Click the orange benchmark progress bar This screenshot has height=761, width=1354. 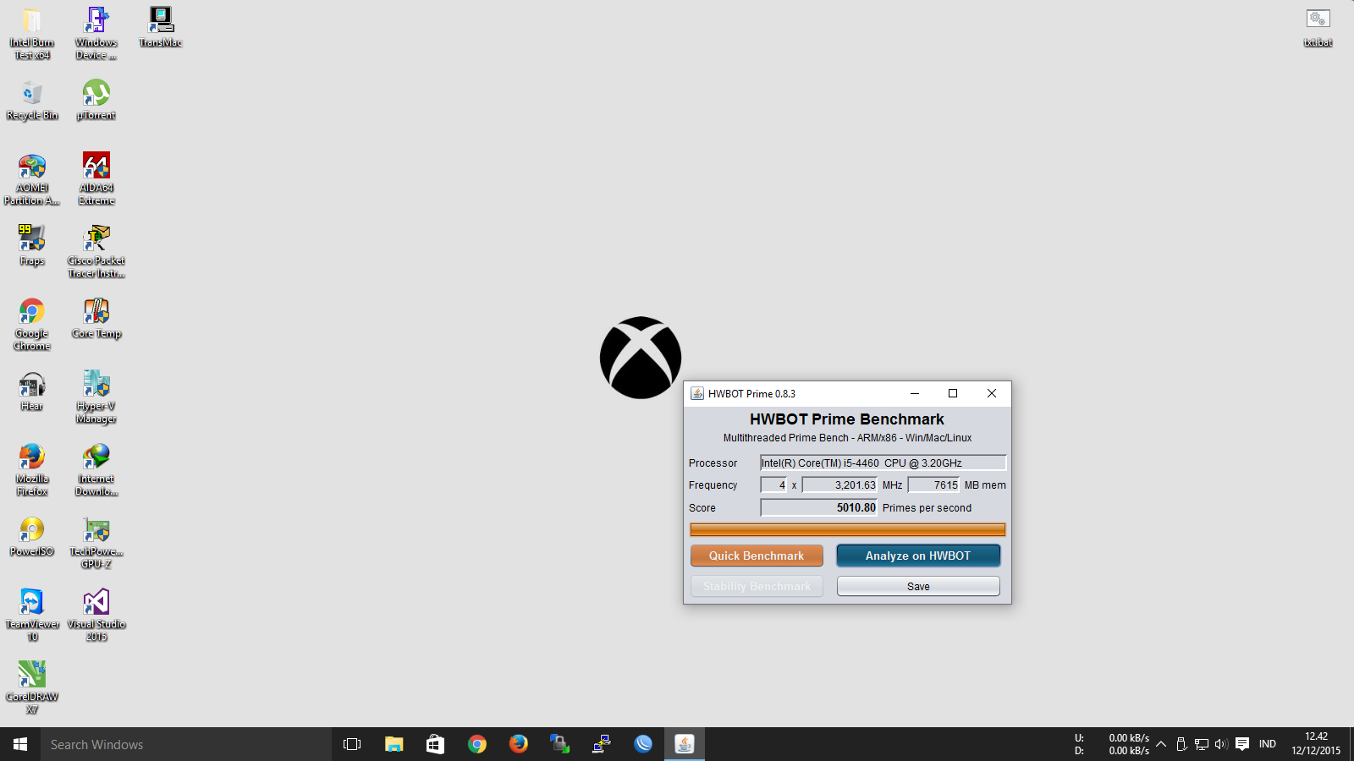click(x=848, y=530)
